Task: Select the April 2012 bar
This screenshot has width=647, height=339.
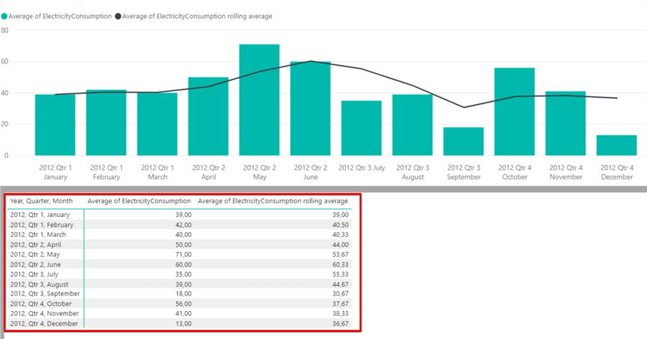Action: [x=208, y=116]
